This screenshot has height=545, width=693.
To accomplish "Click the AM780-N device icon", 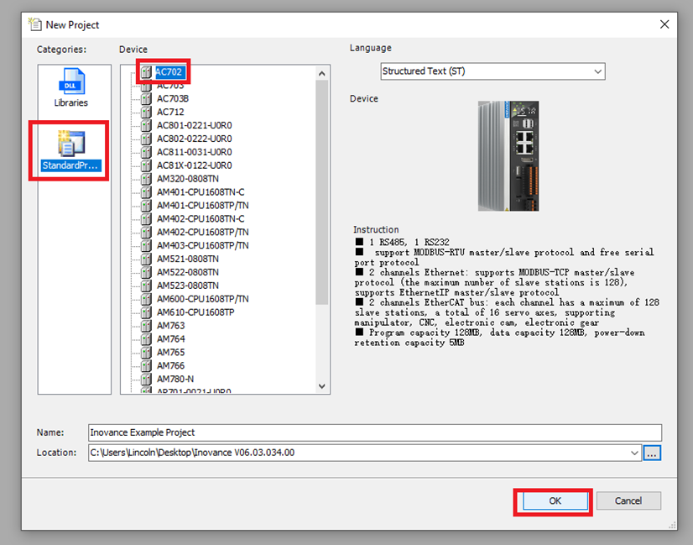I will click(x=146, y=379).
